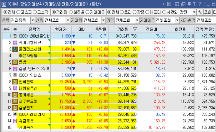
Task: Open the 가격 전체조회 dropdown
Action: 137,20
